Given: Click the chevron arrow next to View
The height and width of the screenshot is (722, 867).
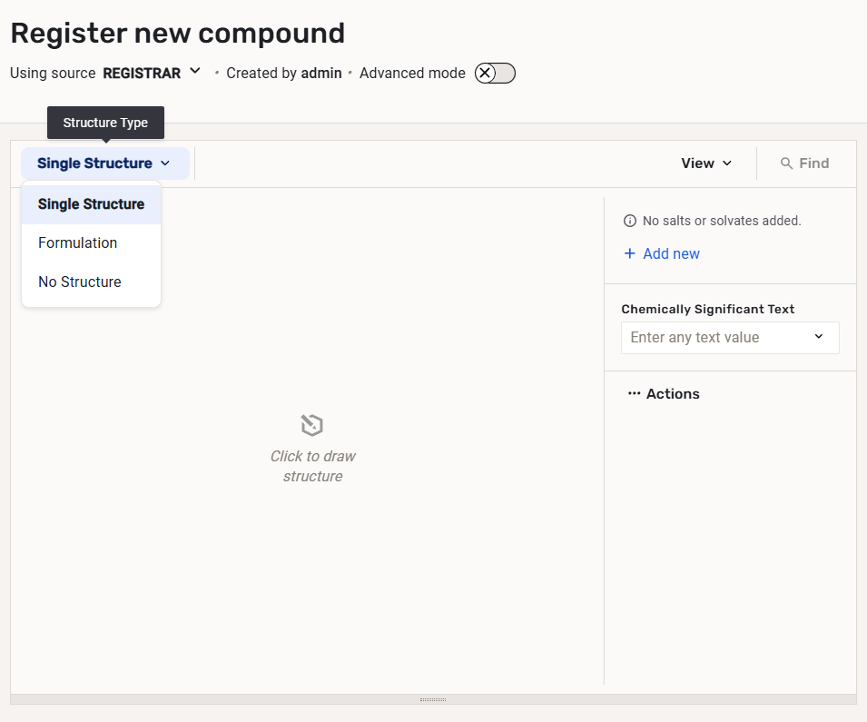Looking at the screenshot, I should [x=727, y=163].
